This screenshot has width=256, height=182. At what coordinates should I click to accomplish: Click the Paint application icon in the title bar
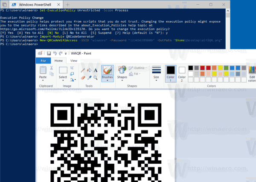point(40,53)
